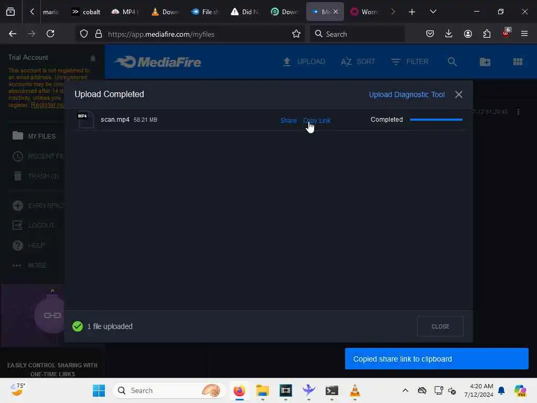Switch to the File sharing tab
Image resolution: width=537 pixels, height=403 pixels.
coord(205,12)
